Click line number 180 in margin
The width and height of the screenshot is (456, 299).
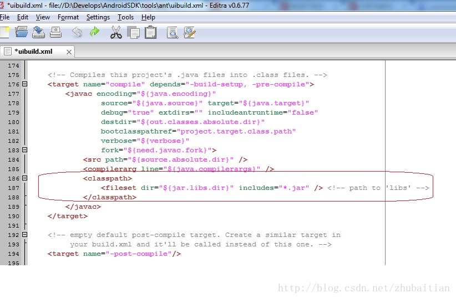[13, 122]
